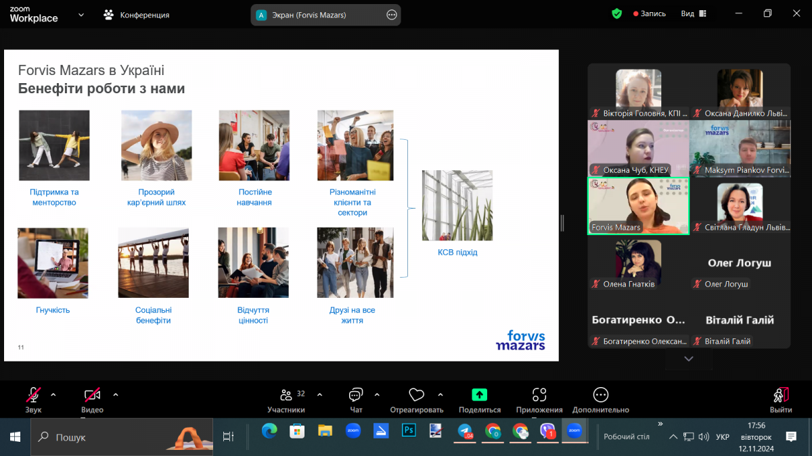
Task: Open the Zoom Workplace dropdown chevron
Action: click(81, 14)
